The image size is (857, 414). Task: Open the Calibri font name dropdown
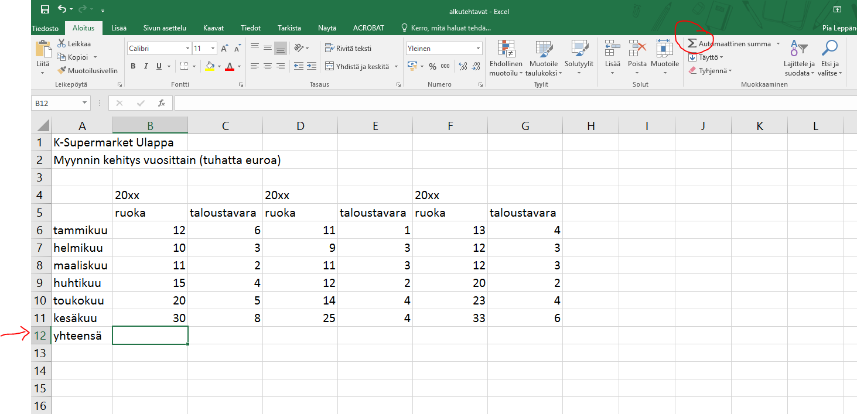pos(188,49)
